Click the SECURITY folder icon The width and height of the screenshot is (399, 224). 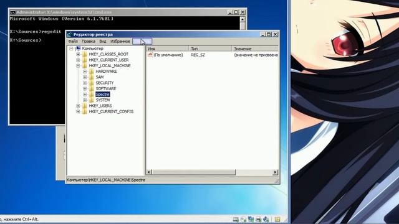(x=92, y=83)
